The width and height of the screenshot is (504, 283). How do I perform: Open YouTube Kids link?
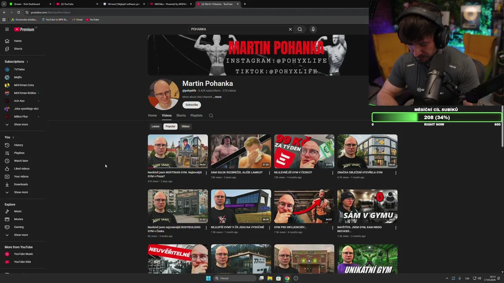(x=22, y=262)
